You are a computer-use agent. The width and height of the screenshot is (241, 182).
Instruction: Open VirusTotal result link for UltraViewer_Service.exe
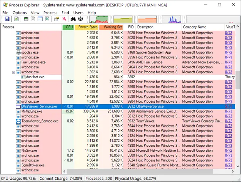click(x=228, y=106)
